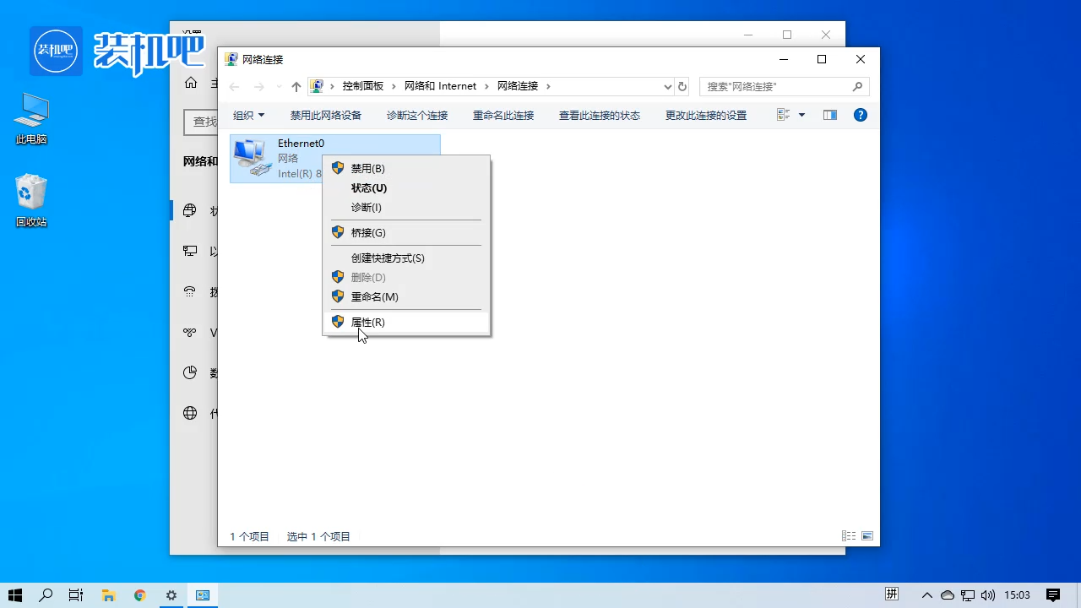Choose 禁用(B) in the context menu

[367, 168]
